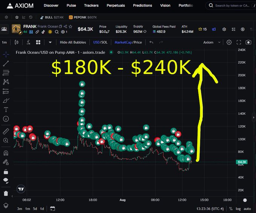Open TikTok link for FRANK
Viewport: 256px width, 213px height.
[43, 32]
